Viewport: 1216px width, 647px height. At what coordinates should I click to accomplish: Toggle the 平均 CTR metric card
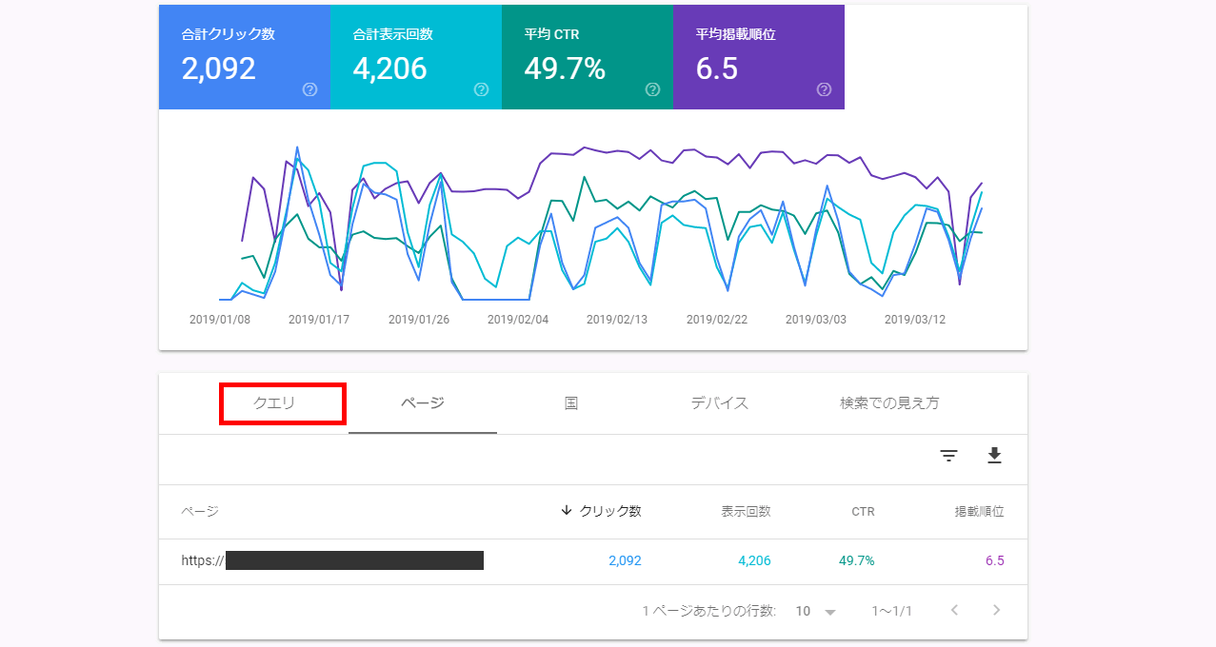pos(587,55)
